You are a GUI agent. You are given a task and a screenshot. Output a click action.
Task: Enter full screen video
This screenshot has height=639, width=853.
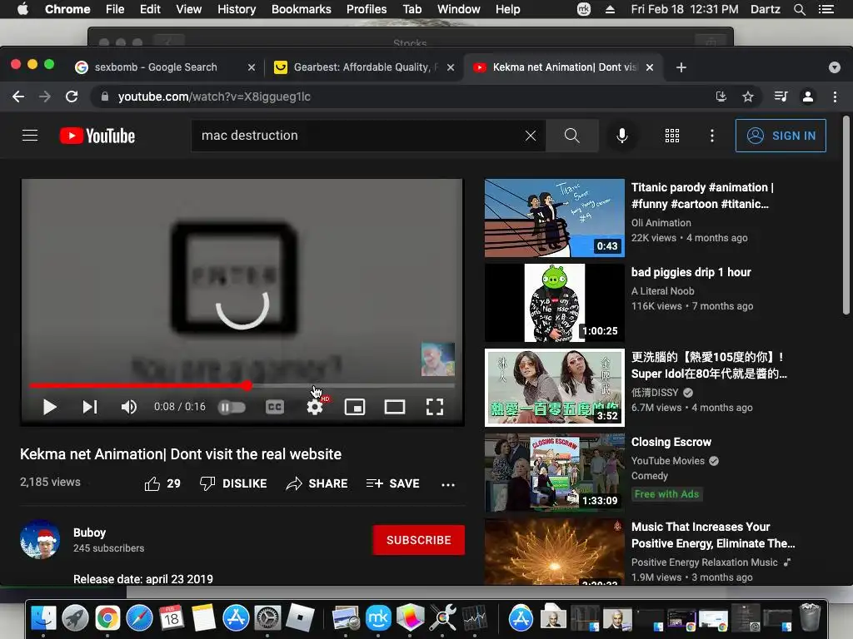click(x=434, y=406)
